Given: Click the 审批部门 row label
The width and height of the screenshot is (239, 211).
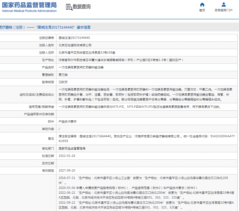Looking at the screenshot, I should pyautogui.click(x=48, y=148).
